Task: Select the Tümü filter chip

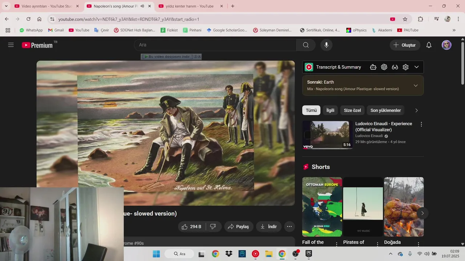Action: point(311,111)
